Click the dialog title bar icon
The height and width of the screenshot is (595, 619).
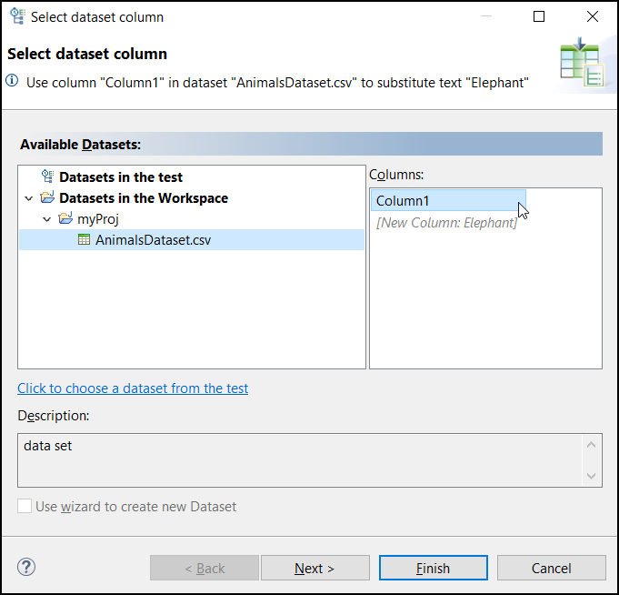point(17,16)
